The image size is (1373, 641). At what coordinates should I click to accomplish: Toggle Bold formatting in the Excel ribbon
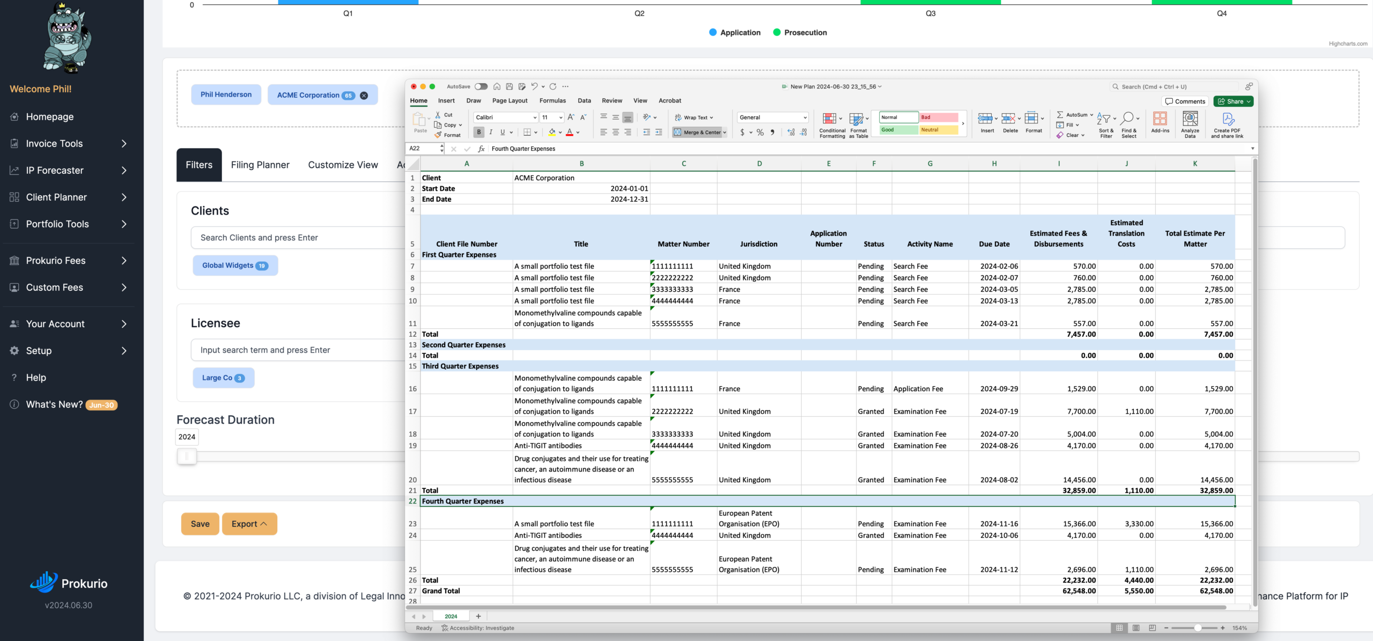point(479,132)
